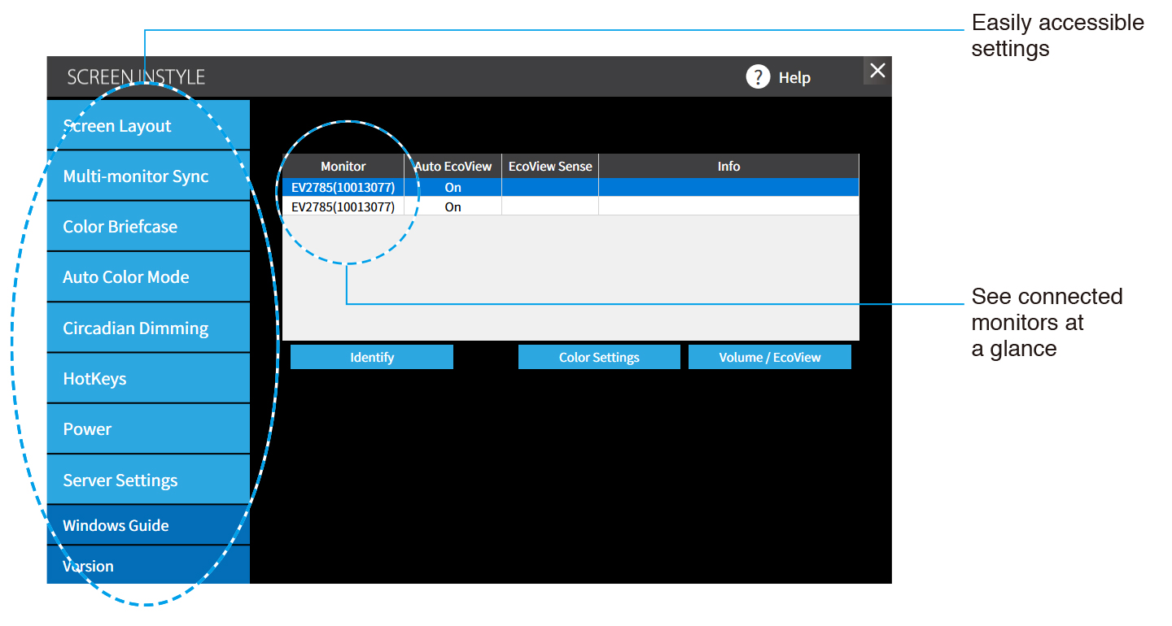1172x626 pixels.
Task: Show the Version information
Action: [148, 566]
